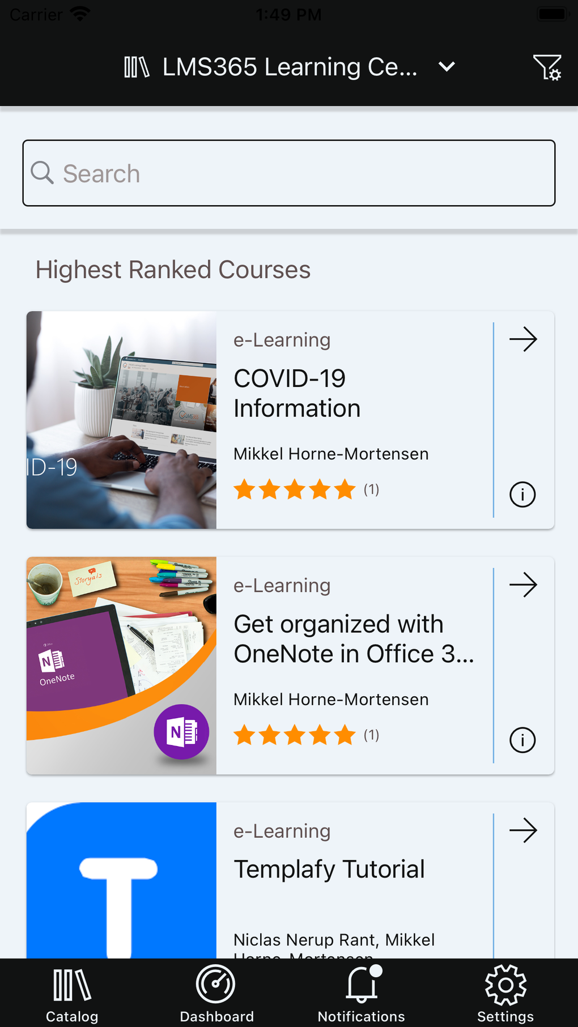
Task: Click the COVID-19 course star rating
Action: (295, 489)
